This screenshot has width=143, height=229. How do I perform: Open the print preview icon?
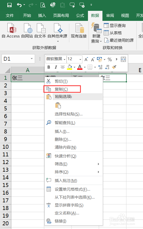click(x=43, y=5)
